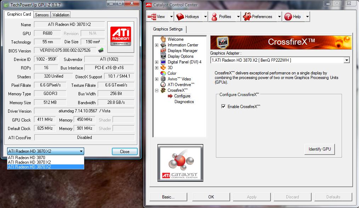Click the Identify GPU button
This screenshot has height=208, width=359.
tap(320, 149)
